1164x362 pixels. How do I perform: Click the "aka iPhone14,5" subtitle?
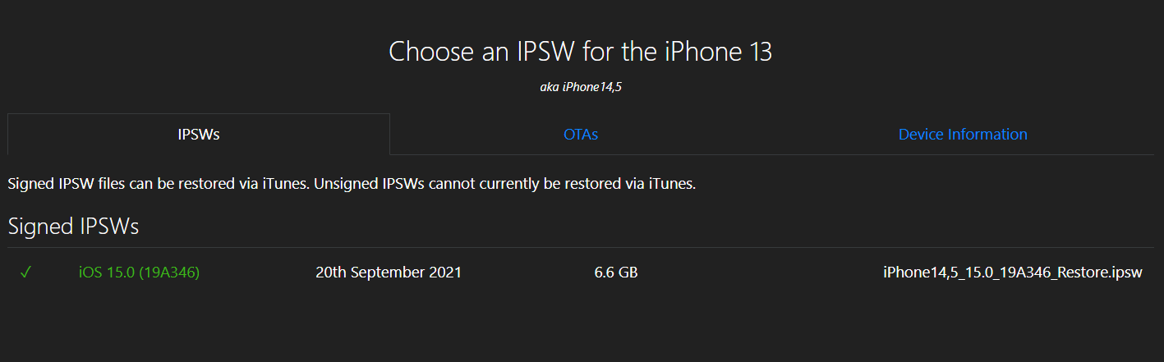(x=581, y=87)
